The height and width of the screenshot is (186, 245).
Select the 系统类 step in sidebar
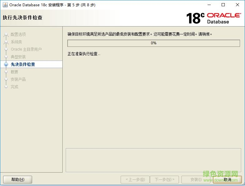(x=16, y=42)
